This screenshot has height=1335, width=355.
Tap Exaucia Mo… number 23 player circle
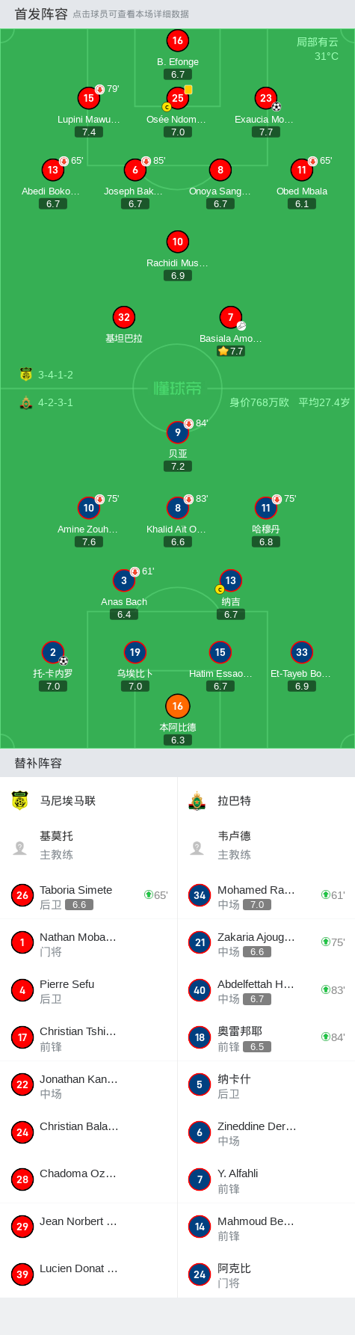pyautogui.click(x=266, y=98)
